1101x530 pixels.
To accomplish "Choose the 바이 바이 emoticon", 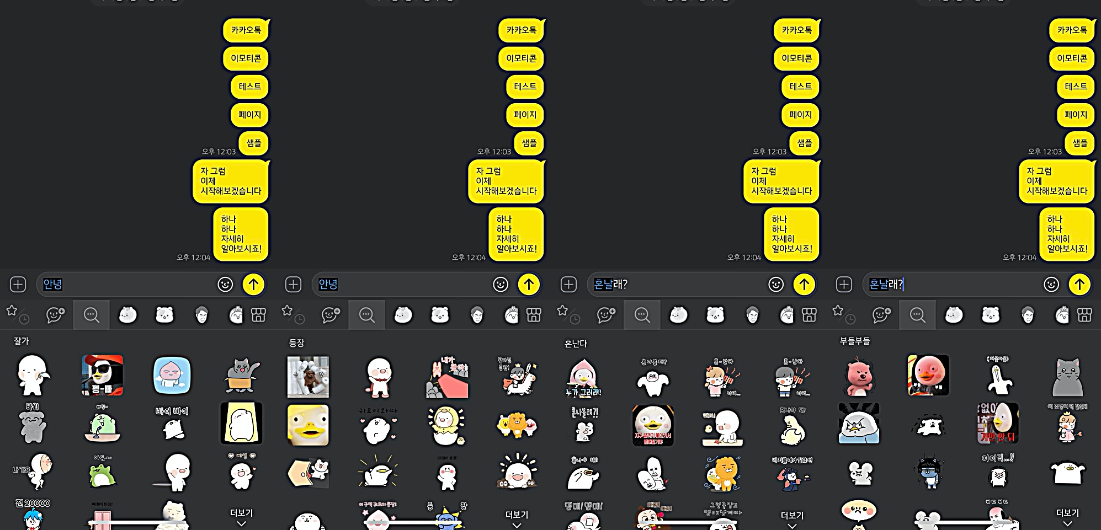I will coord(172,423).
